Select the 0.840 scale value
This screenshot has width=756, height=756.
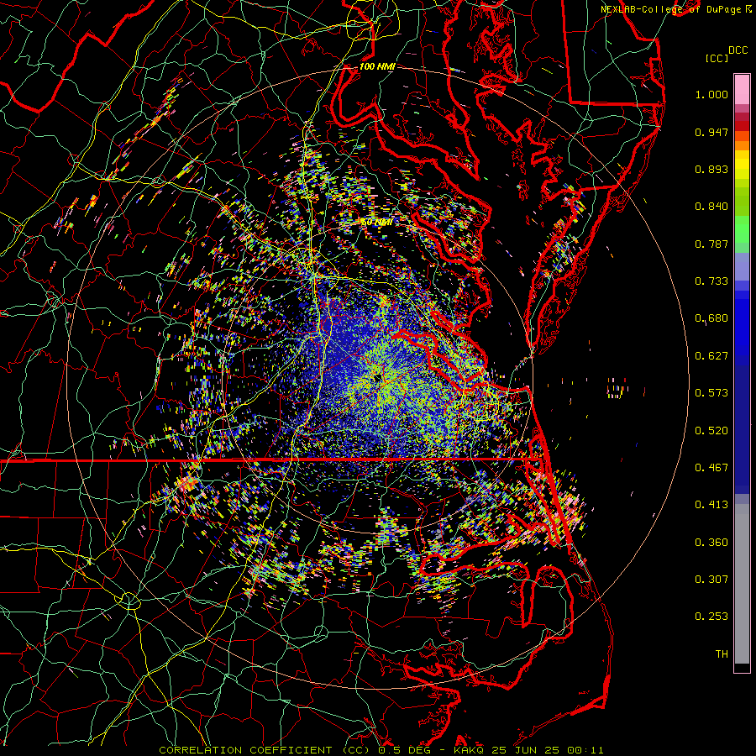tap(711, 207)
